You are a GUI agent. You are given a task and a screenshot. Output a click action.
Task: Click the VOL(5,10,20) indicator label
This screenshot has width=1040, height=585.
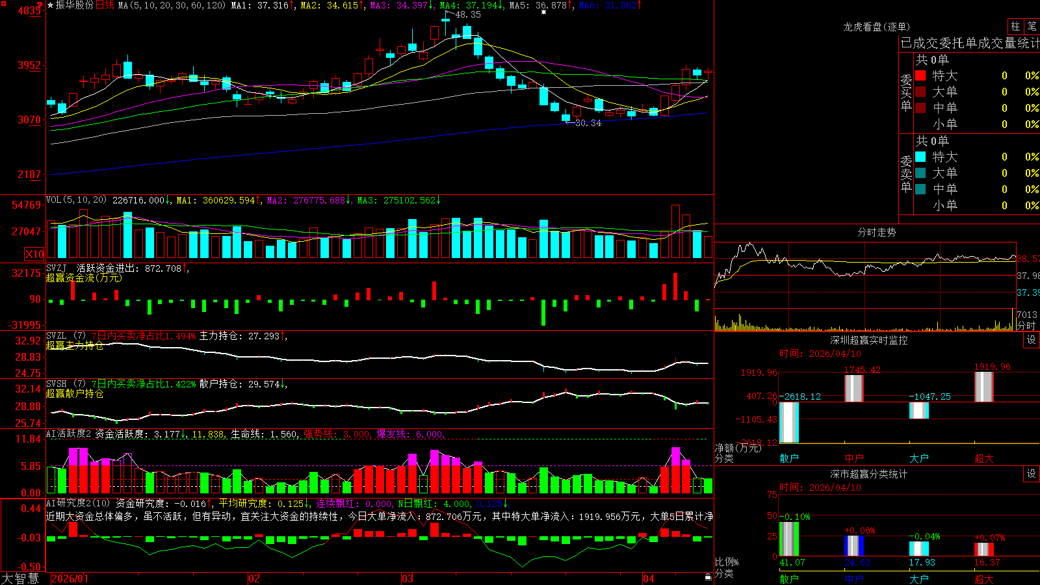pyautogui.click(x=76, y=200)
